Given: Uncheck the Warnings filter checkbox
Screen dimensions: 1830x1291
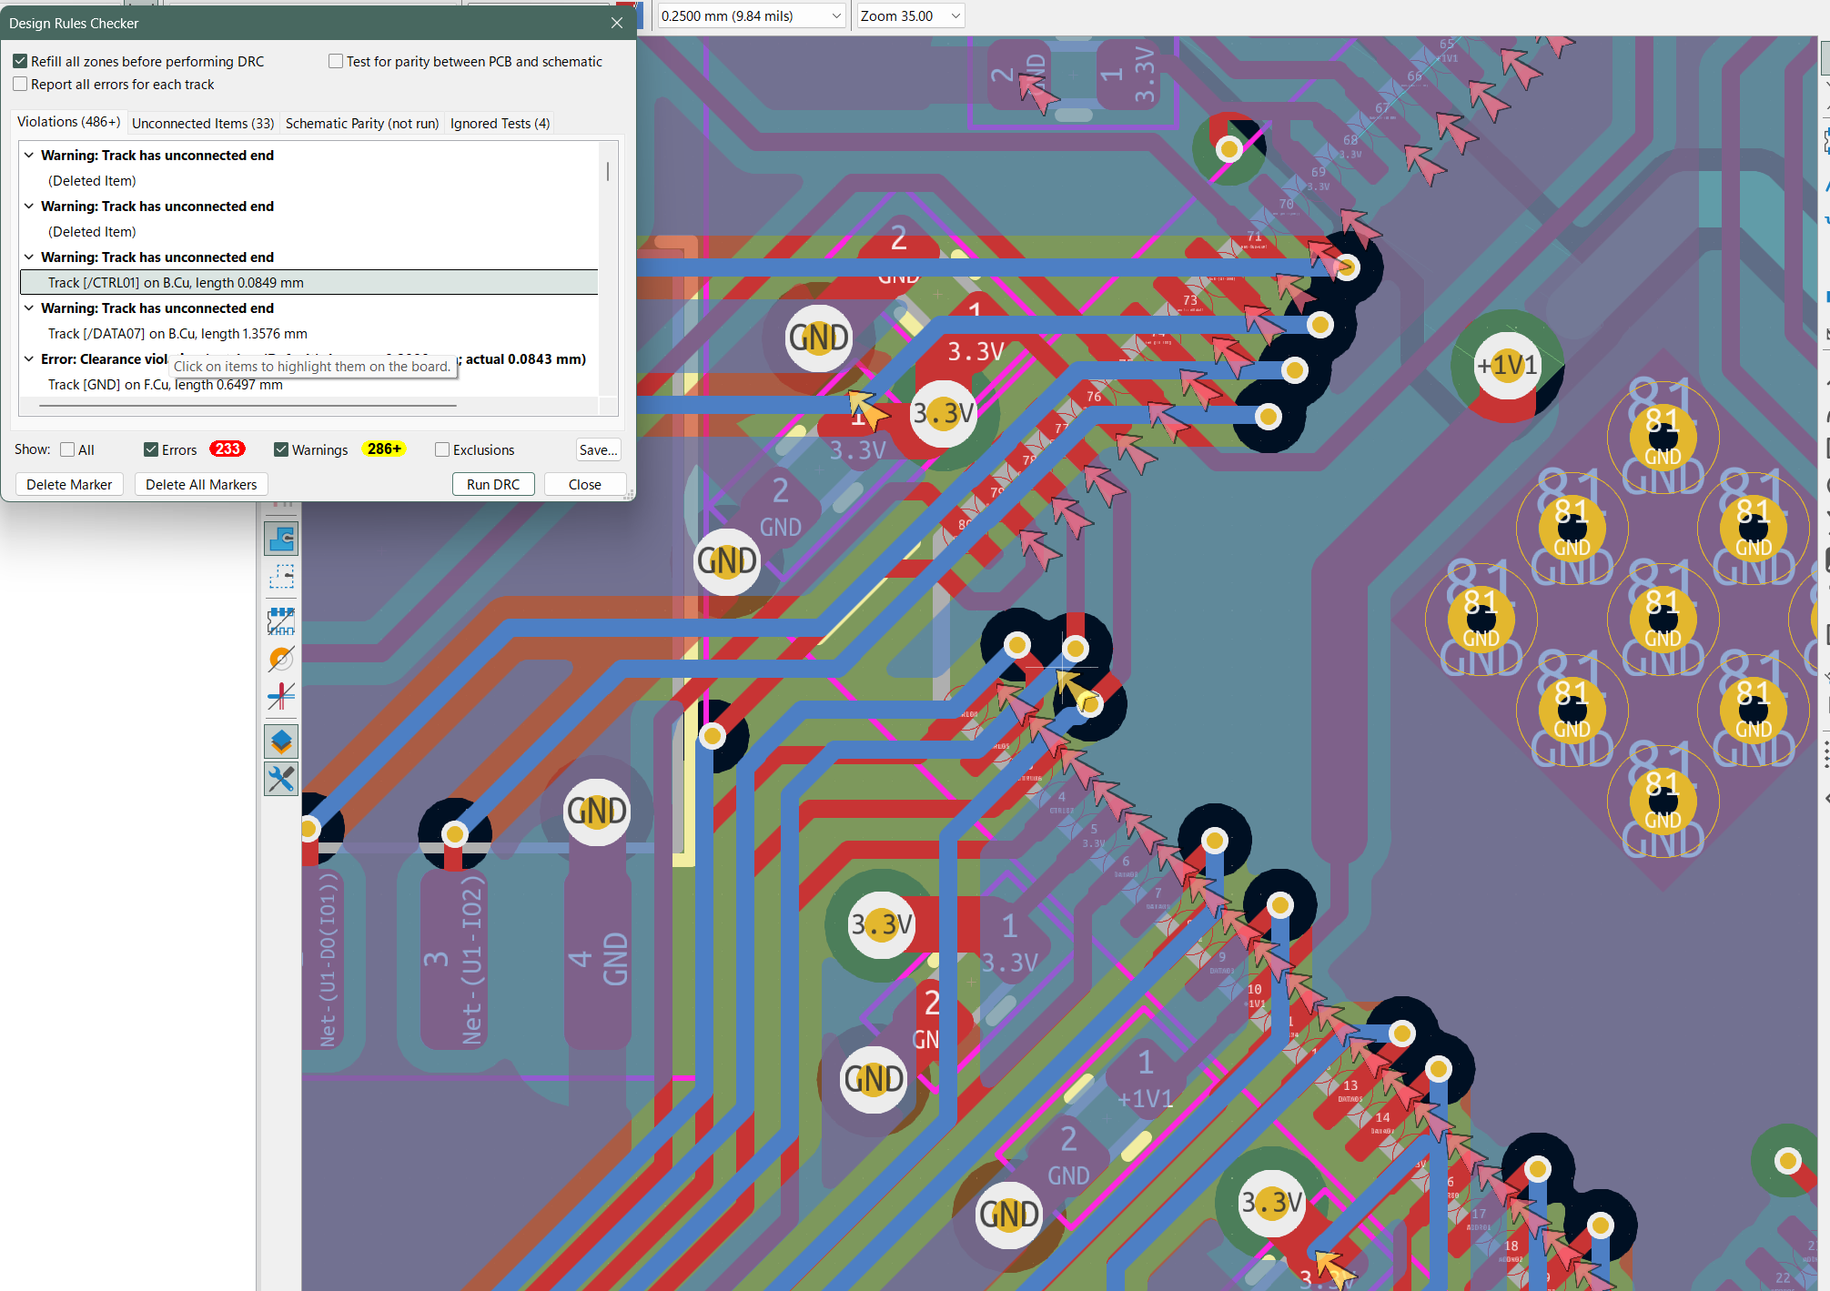Looking at the screenshot, I should (x=281, y=449).
